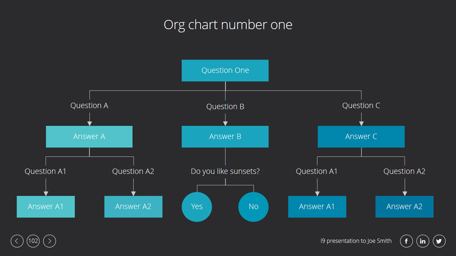Image resolution: width=456 pixels, height=256 pixels.
Task: Go to the previous slide arrow
Action: tap(17, 241)
